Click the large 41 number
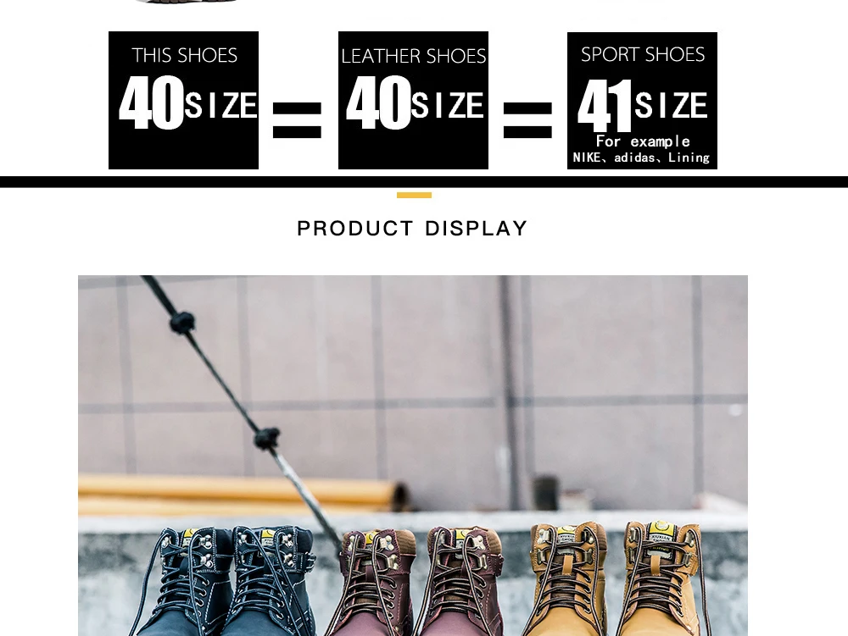Viewport: 848px width, 636px height. click(x=605, y=106)
